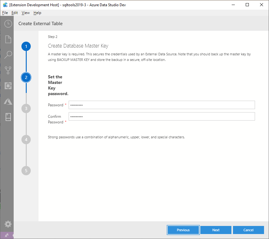Cancel the Create External Table wizard
The image size is (269, 239).
[x=248, y=230]
